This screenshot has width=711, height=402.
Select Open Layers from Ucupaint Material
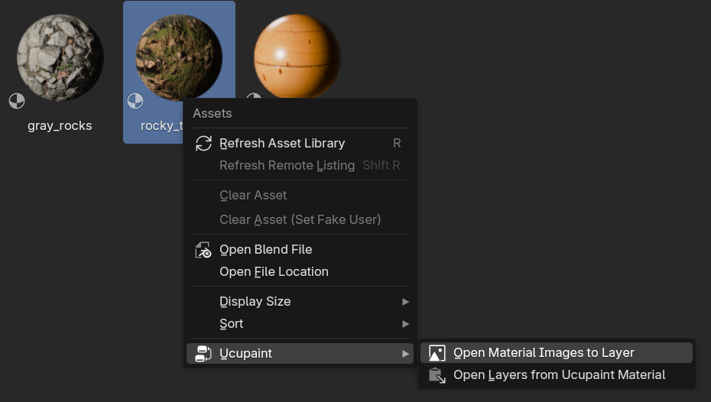(557, 375)
